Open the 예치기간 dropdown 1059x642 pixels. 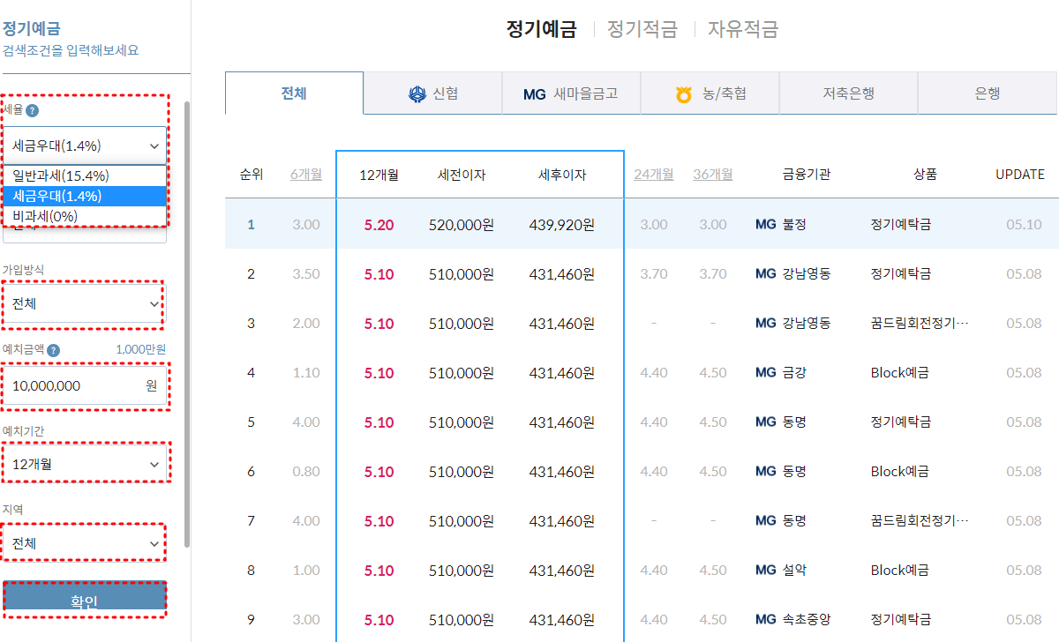[84, 462]
